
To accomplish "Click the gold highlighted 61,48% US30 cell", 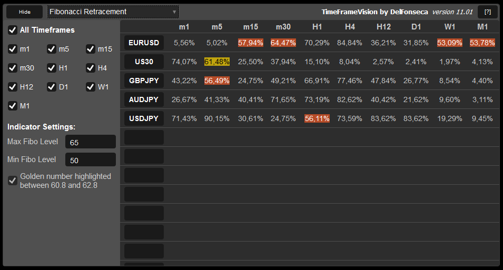I will tap(217, 62).
